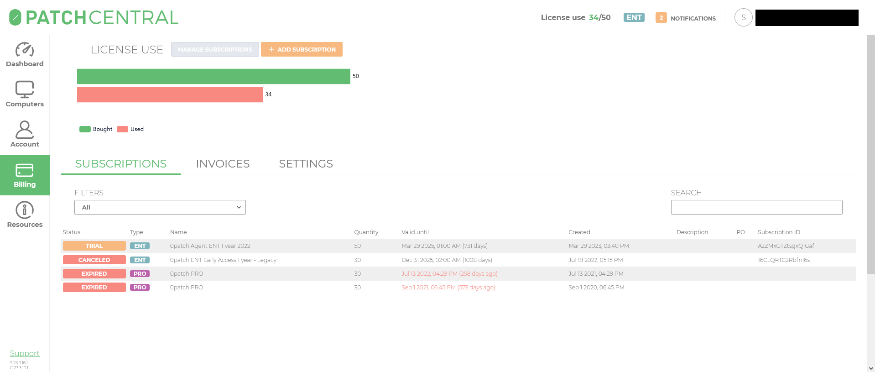Click the notifications count badge
The width and height of the screenshot is (875, 372).
(x=661, y=18)
